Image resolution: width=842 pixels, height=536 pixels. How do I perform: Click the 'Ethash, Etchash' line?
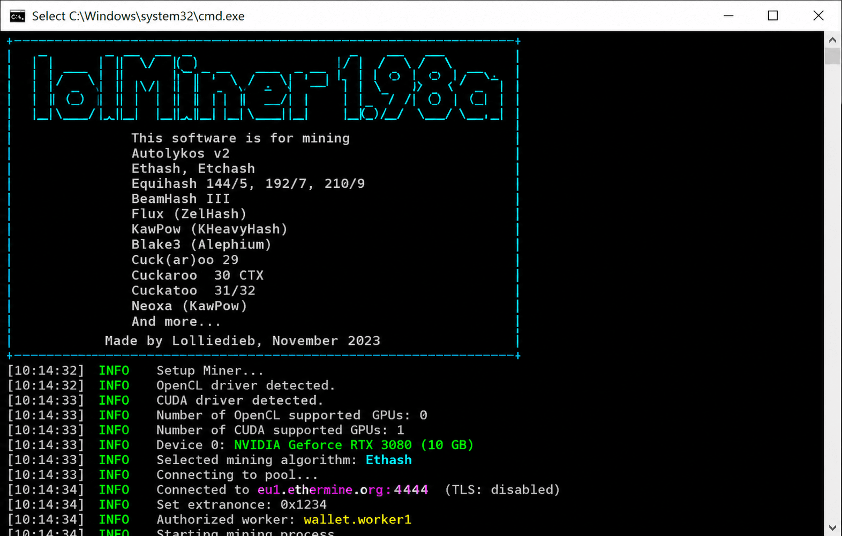pos(193,169)
